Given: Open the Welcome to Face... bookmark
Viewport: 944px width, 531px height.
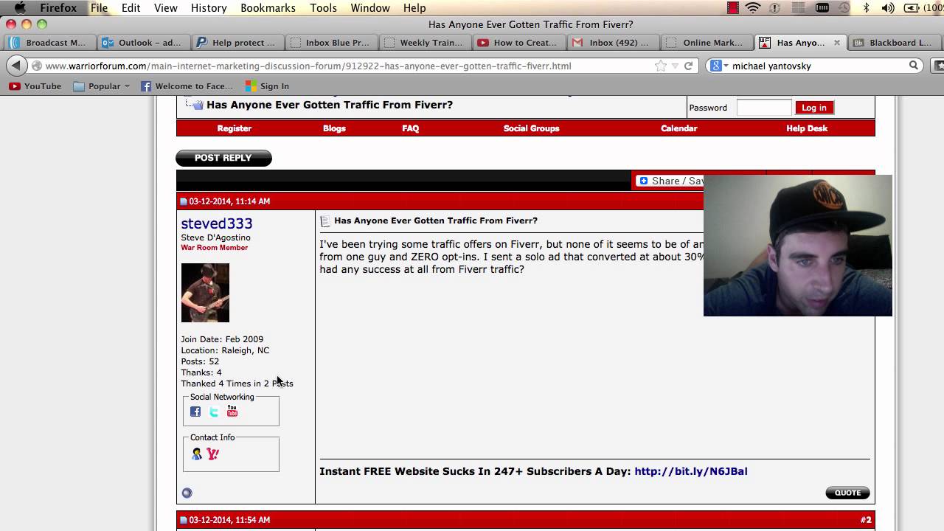Looking at the screenshot, I should (x=187, y=86).
